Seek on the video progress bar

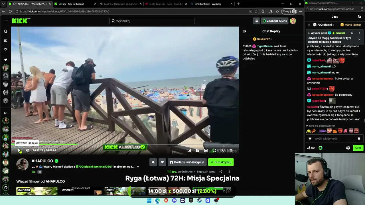tap(125, 144)
